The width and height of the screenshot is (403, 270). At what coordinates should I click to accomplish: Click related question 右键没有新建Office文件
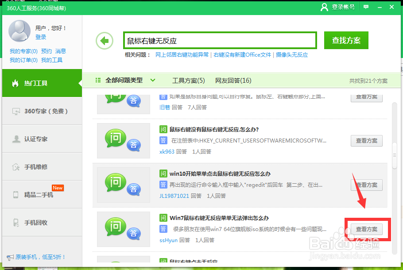(242, 55)
